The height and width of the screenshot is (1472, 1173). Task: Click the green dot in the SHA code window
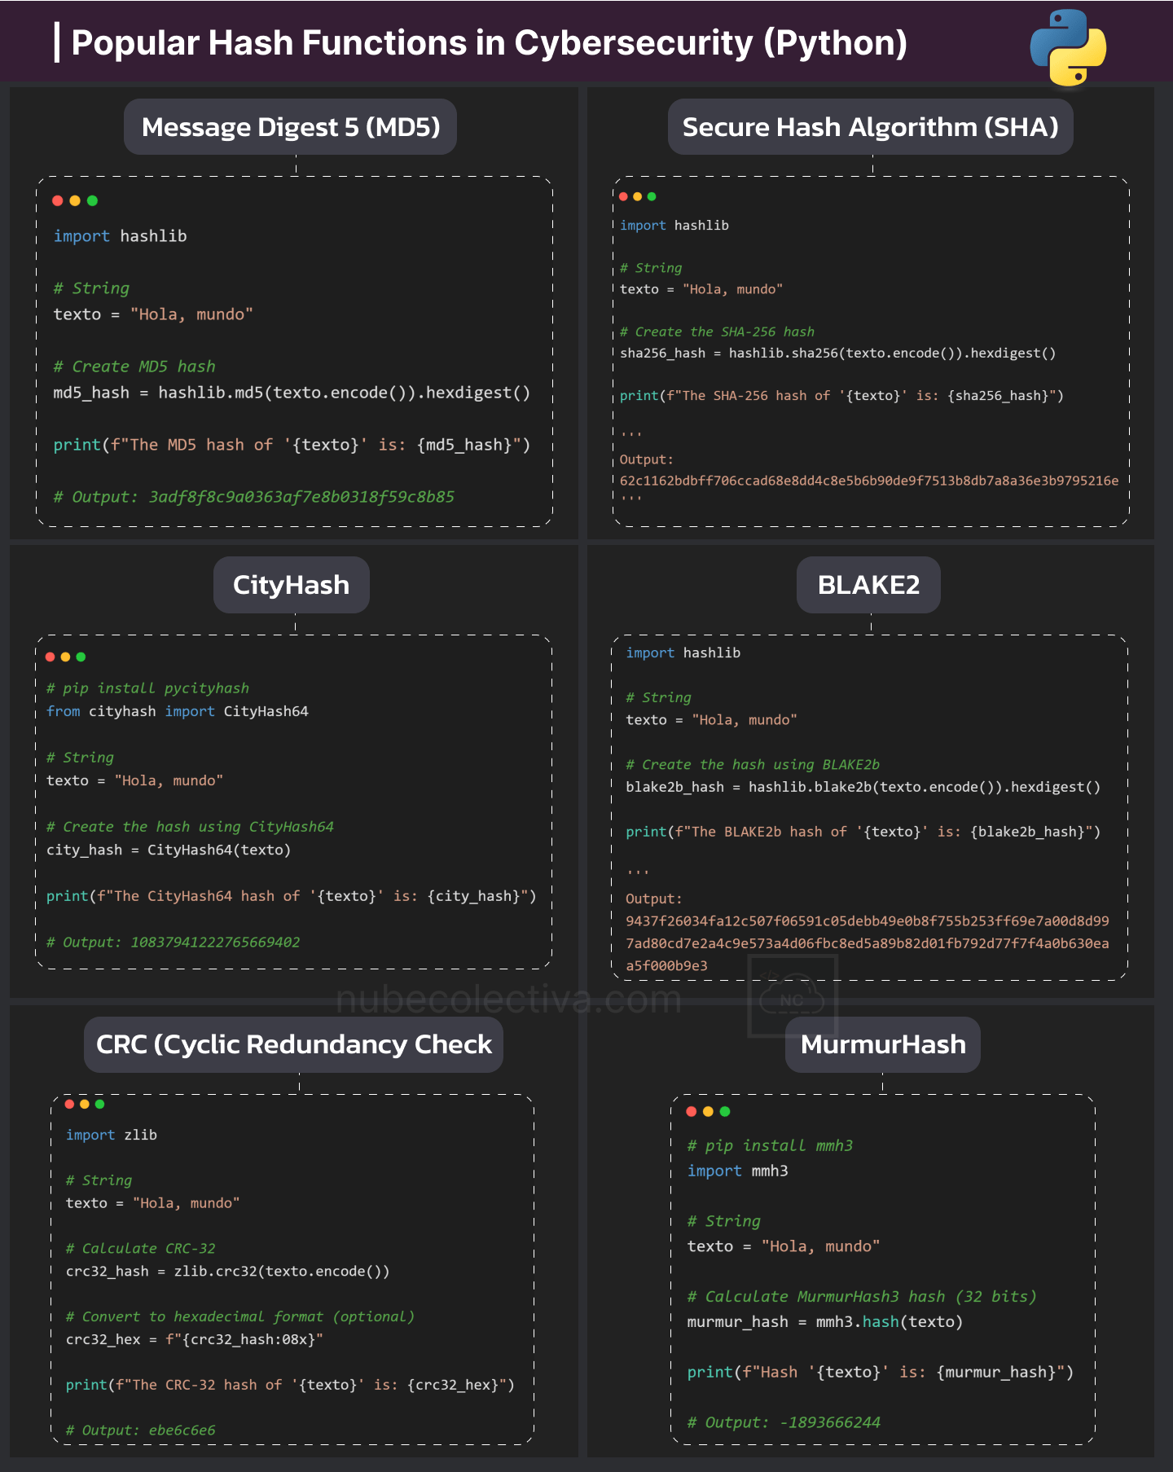click(x=652, y=196)
